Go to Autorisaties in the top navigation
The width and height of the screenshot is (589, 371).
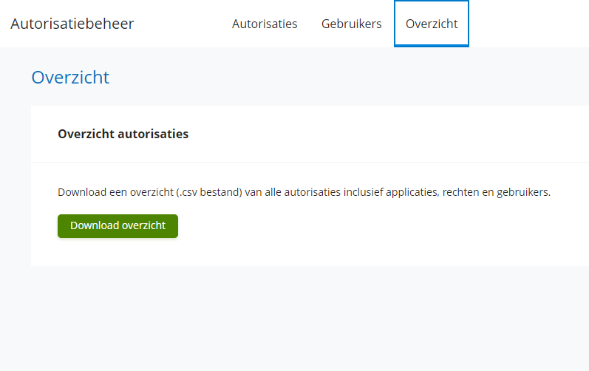click(265, 24)
